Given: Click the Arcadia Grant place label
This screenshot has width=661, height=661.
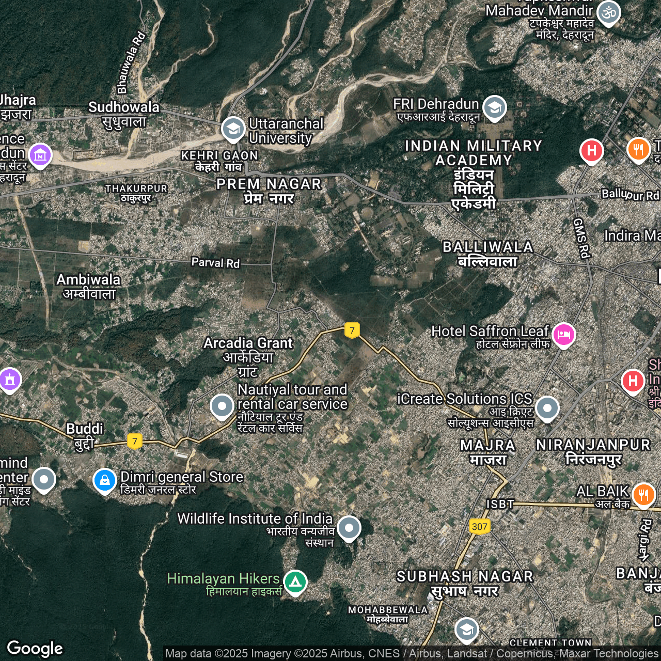Looking at the screenshot, I should pos(248,356).
